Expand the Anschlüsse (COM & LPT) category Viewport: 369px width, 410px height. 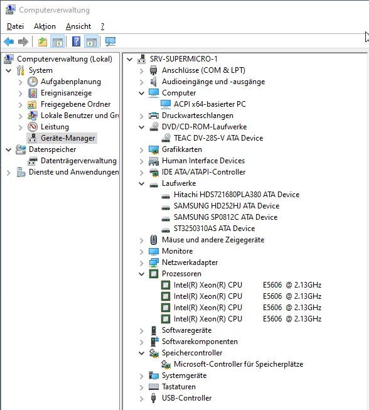click(x=141, y=71)
